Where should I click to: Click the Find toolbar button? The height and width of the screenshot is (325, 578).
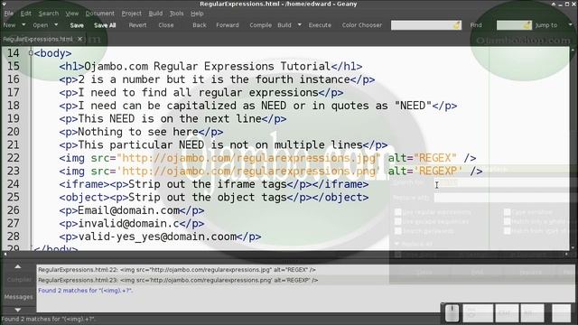tap(476, 25)
